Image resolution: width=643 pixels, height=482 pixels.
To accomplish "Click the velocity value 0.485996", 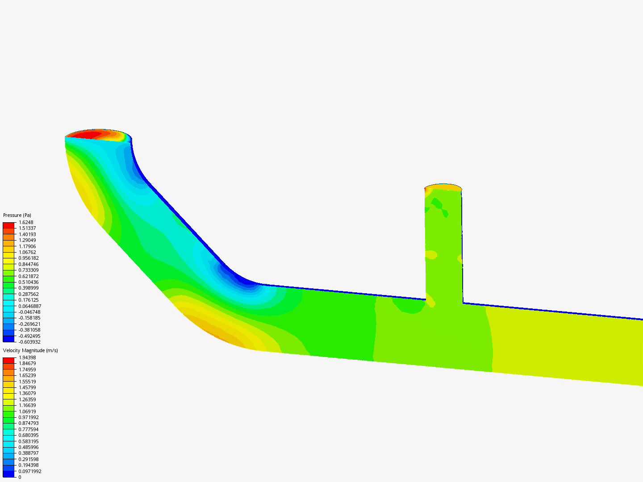I will (29, 447).
